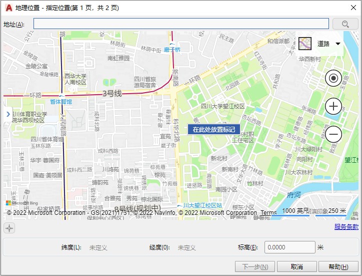Click the 华西新村 map label
The height and width of the screenshot is (276, 362).
310,59
